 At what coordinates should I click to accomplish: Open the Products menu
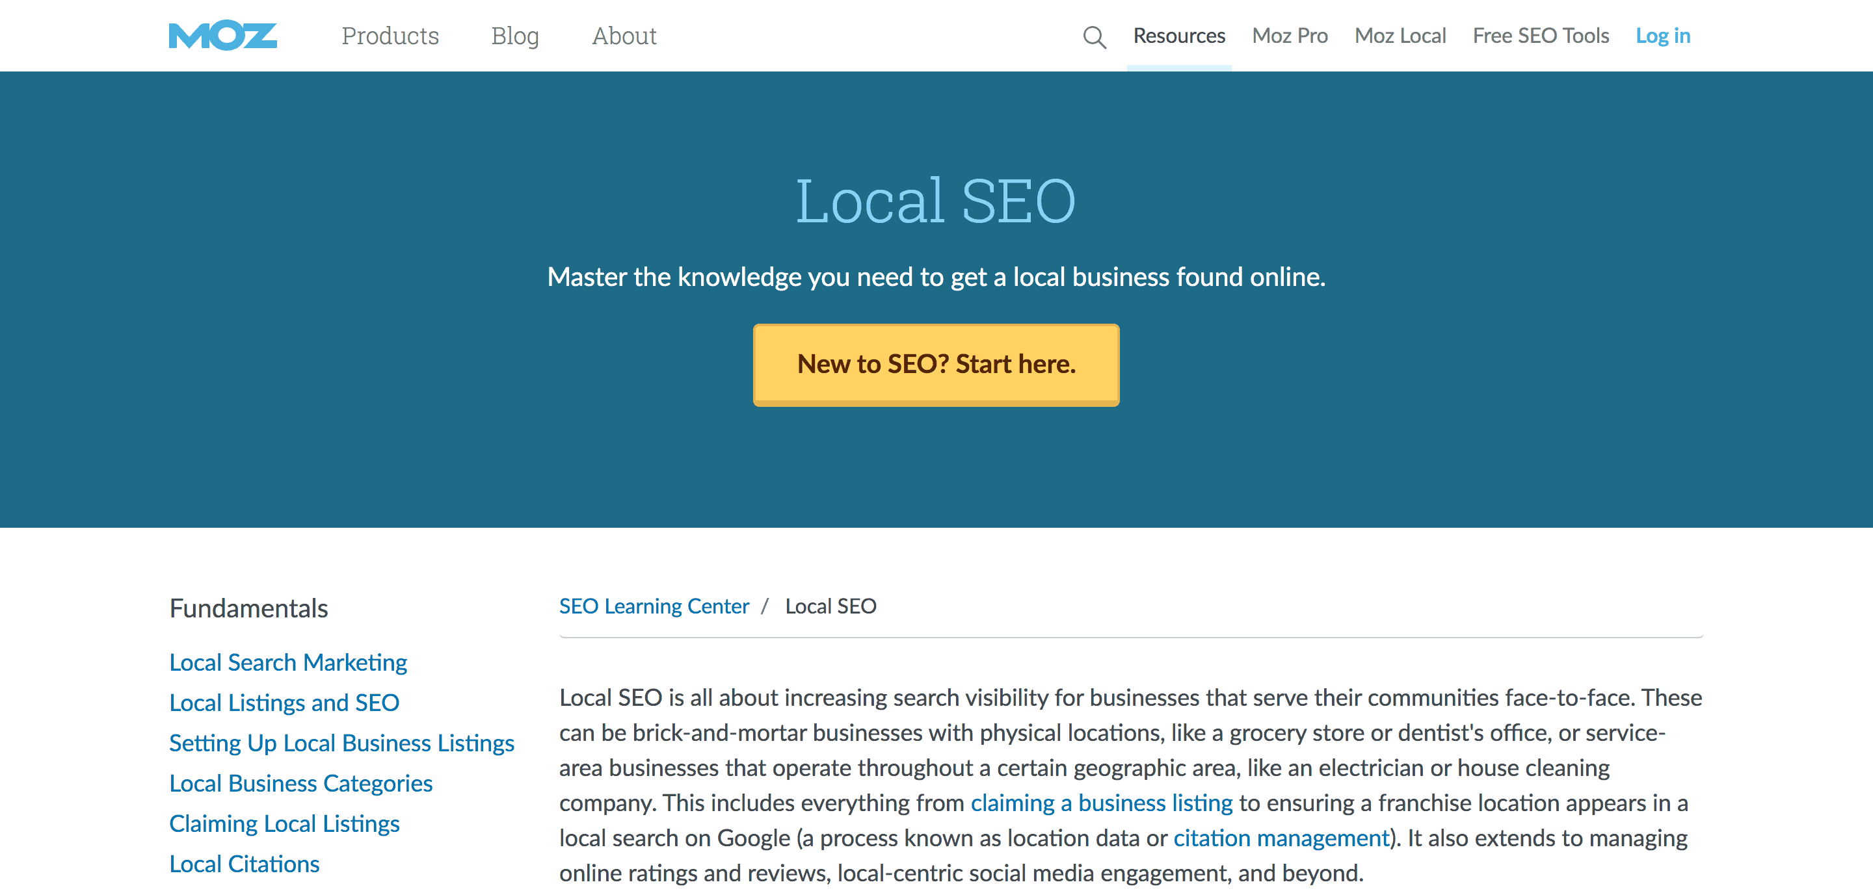click(390, 36)
